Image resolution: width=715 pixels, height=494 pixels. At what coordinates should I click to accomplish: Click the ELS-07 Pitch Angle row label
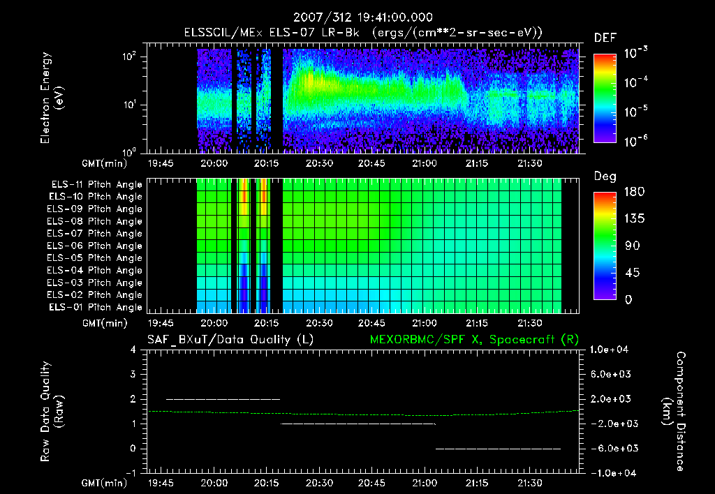point(95,234)
